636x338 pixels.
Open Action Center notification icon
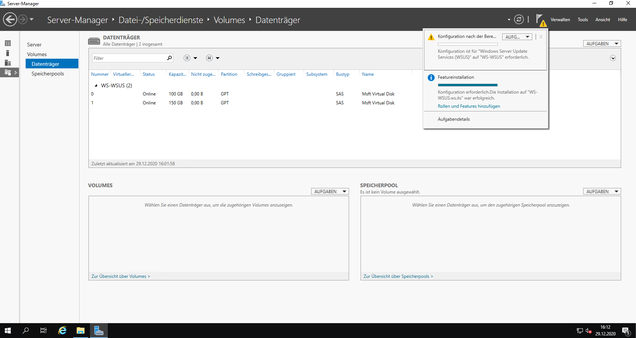click(626, 331)
